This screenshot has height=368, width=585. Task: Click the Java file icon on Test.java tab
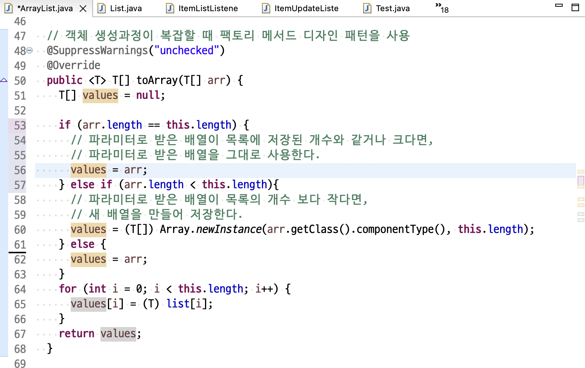click(x=367, y=8)
